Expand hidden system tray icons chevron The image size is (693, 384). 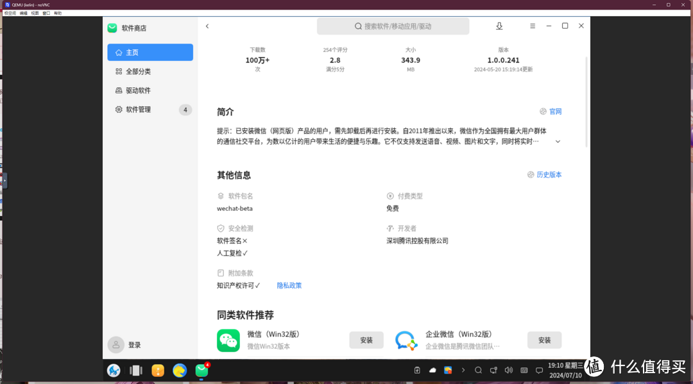click(463, 370)
